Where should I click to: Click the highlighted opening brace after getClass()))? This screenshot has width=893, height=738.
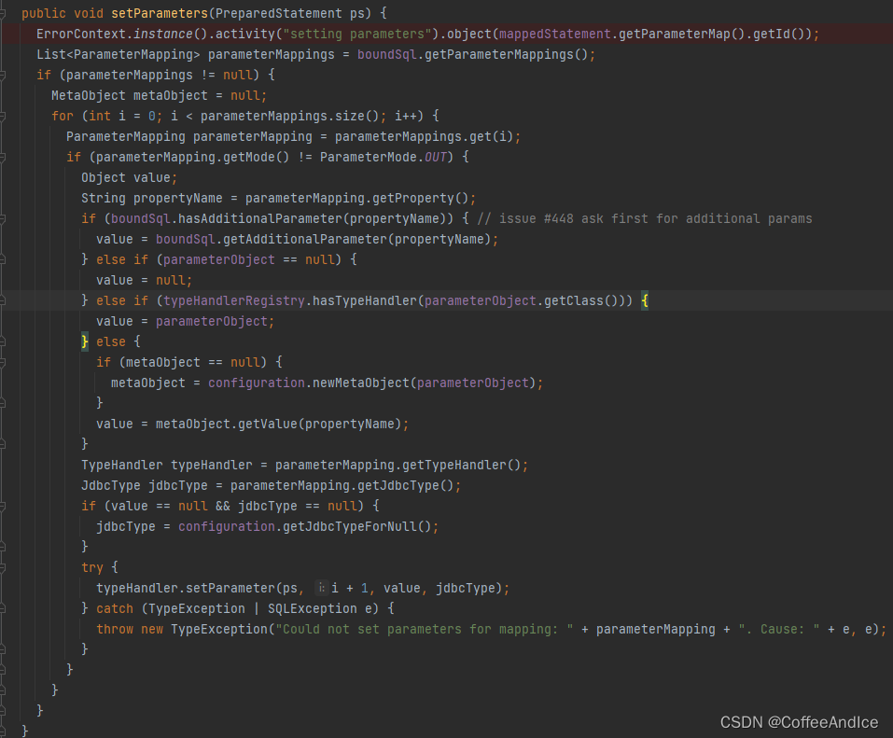point(645,300)
